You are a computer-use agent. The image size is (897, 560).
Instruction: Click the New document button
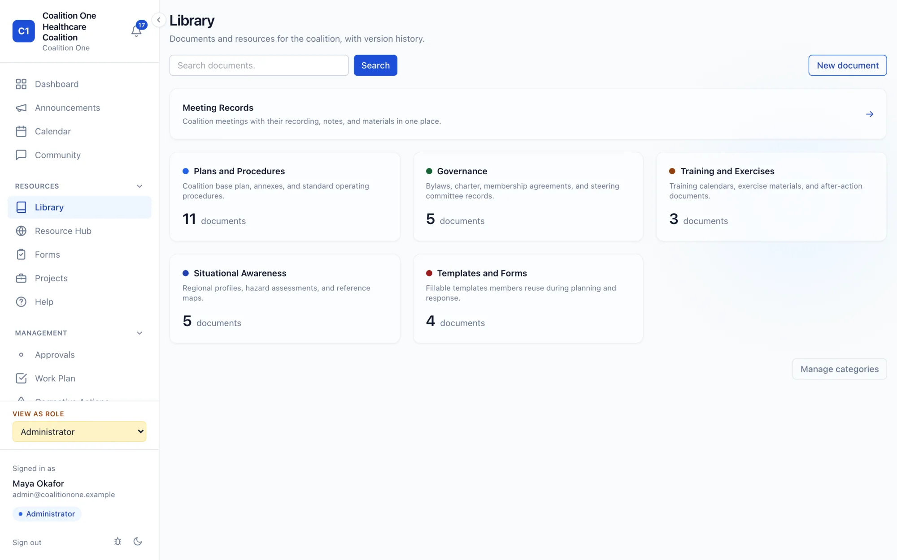(x=847, y=65)
